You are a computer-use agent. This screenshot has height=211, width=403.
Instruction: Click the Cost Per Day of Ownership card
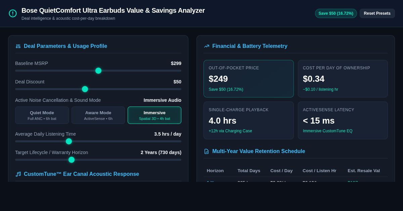point(343,79)
